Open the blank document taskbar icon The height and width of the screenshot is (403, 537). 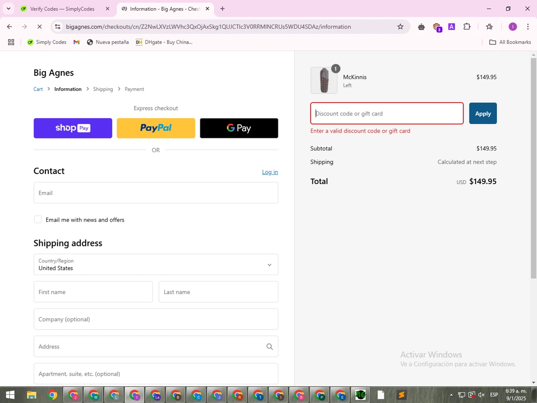[381, 395]
